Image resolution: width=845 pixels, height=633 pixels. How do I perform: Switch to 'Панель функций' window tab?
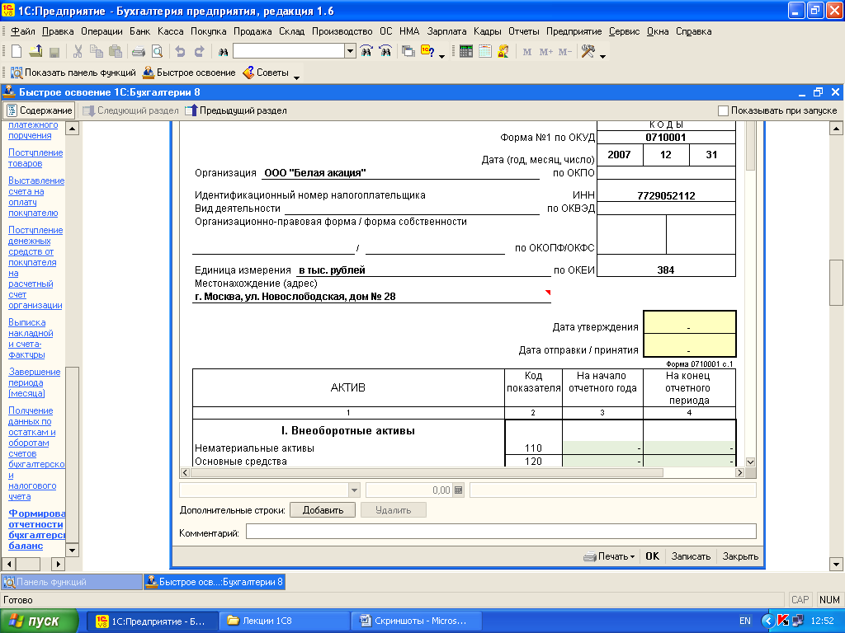72,582
